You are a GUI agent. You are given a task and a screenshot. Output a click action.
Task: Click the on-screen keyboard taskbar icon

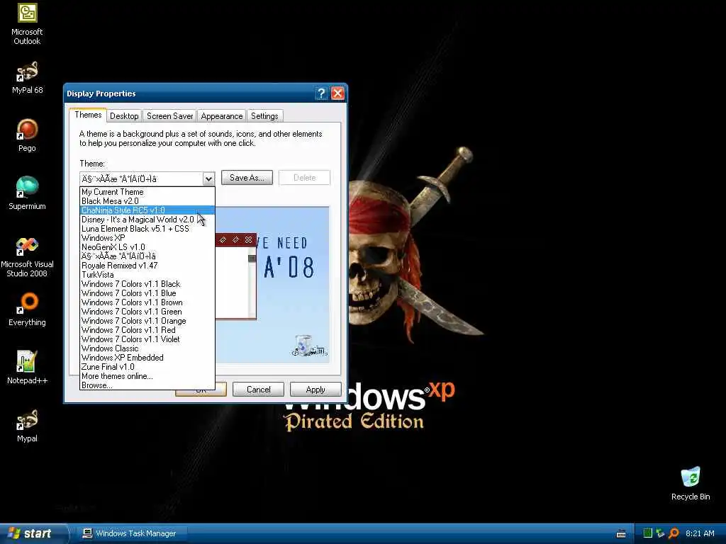(621, 534)
